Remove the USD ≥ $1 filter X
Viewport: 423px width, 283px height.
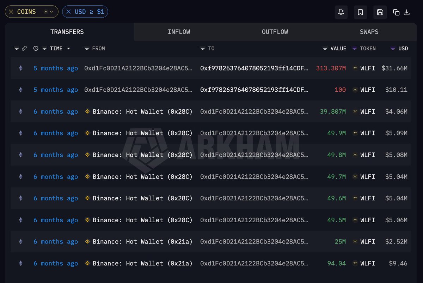point(68,12)
